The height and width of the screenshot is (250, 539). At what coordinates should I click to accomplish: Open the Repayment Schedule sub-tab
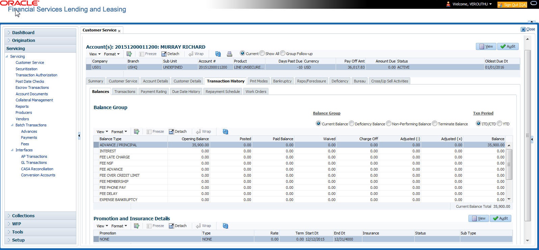click(223, 92)
